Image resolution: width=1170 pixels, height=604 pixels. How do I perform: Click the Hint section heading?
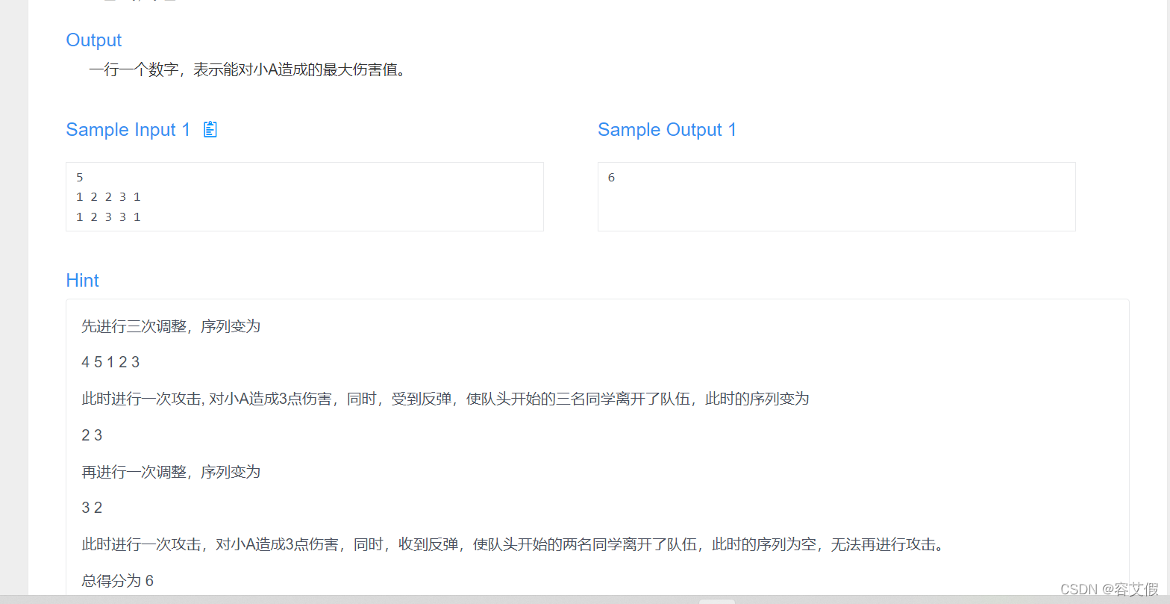tap(82, 281)
